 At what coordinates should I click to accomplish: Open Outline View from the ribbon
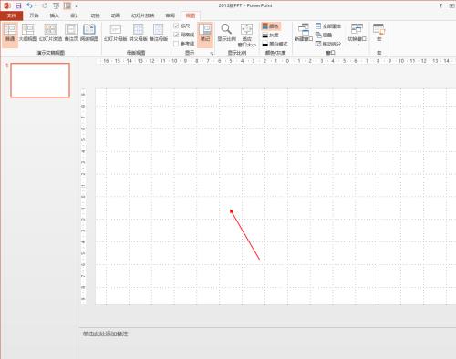(x=28, y=33)
